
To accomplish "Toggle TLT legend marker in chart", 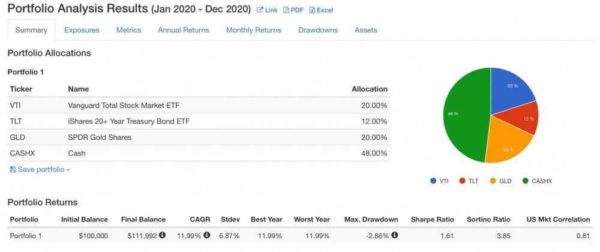I will pos(462,181).
